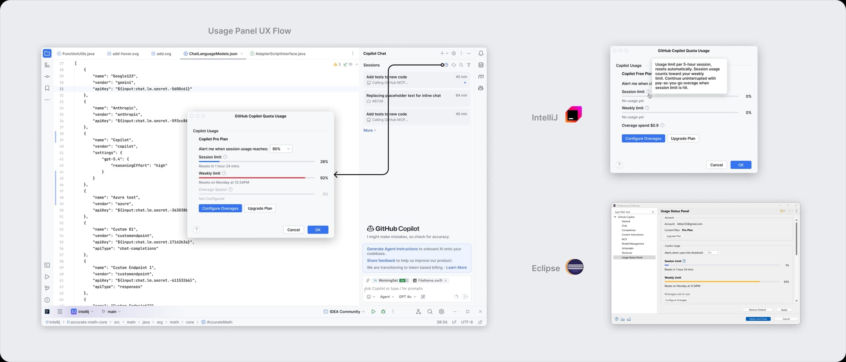Click the Eclipse type filter text field

point(634,212)
